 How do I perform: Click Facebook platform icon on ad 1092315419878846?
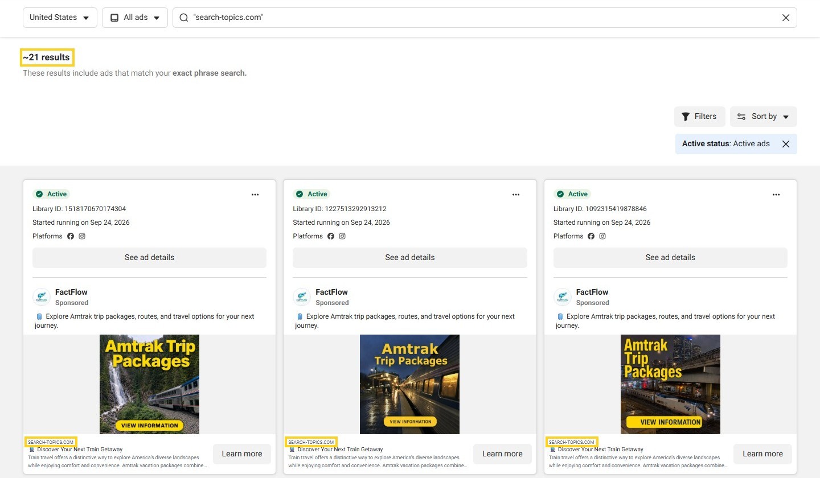click(591, 236)
